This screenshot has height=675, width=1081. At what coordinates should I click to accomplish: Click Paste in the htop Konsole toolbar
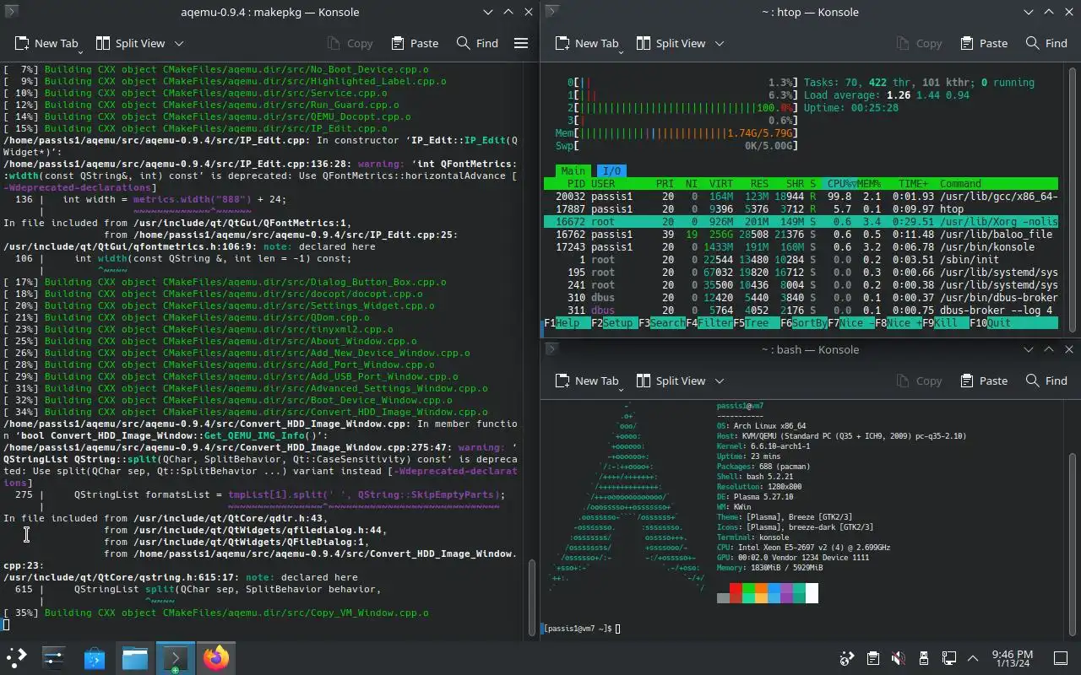(984, 43)
